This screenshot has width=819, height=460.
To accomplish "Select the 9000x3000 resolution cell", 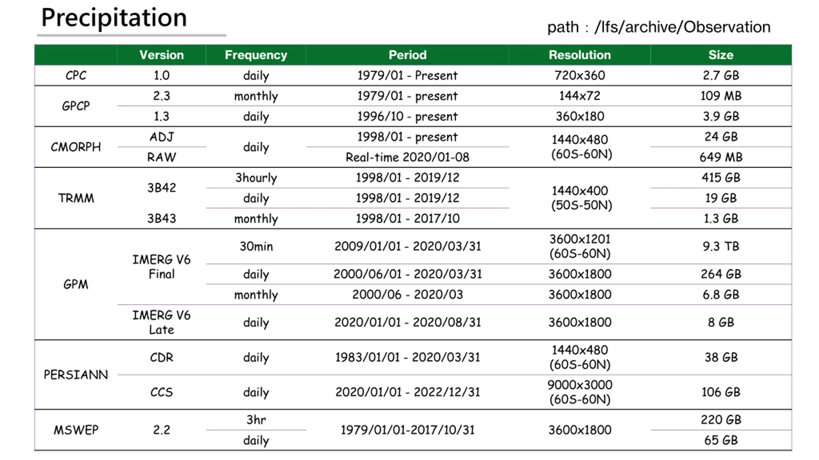I will (580, 392).
